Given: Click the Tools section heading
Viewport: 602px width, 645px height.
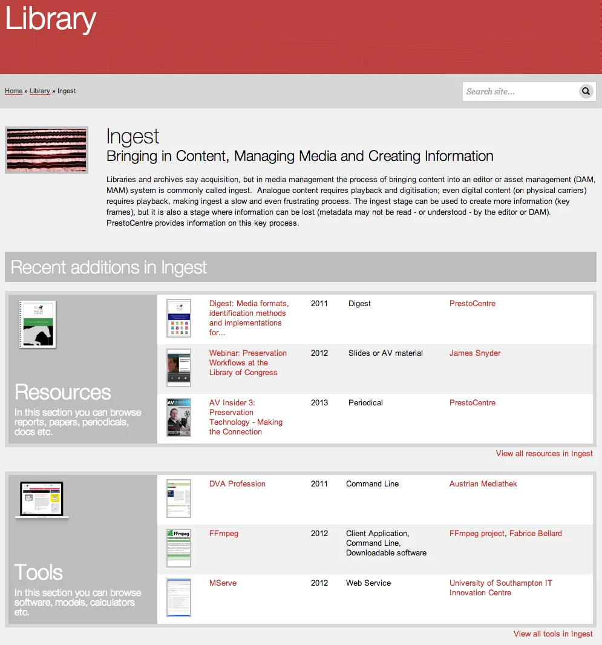Looking at the screenshot, I should (x=39, y=572).
